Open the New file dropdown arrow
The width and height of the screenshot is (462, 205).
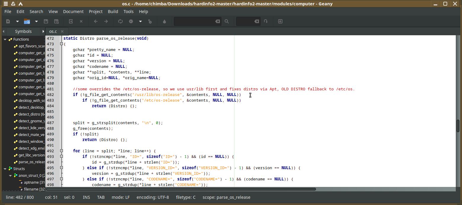click(x=17, y=21)
